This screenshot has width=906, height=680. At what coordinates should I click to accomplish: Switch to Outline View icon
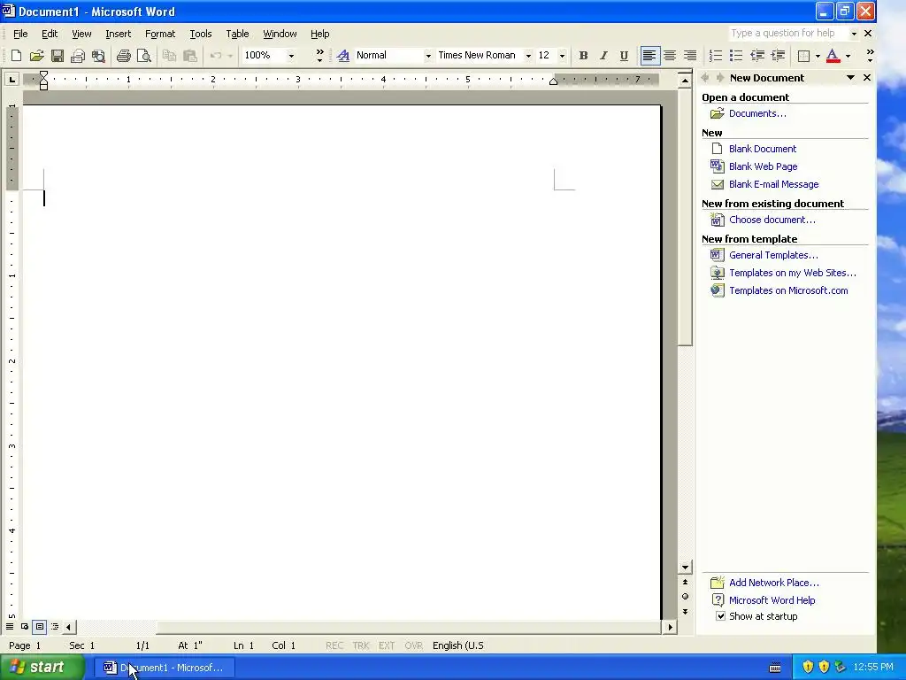[55, 627]
